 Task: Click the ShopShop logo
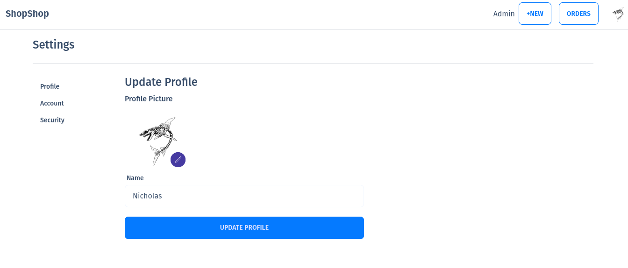click(27, 14)
